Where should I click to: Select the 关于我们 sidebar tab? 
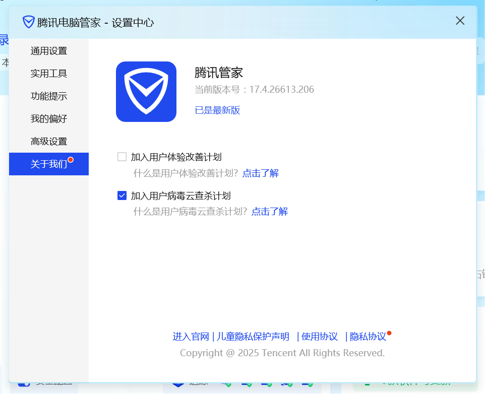point(49,164)
